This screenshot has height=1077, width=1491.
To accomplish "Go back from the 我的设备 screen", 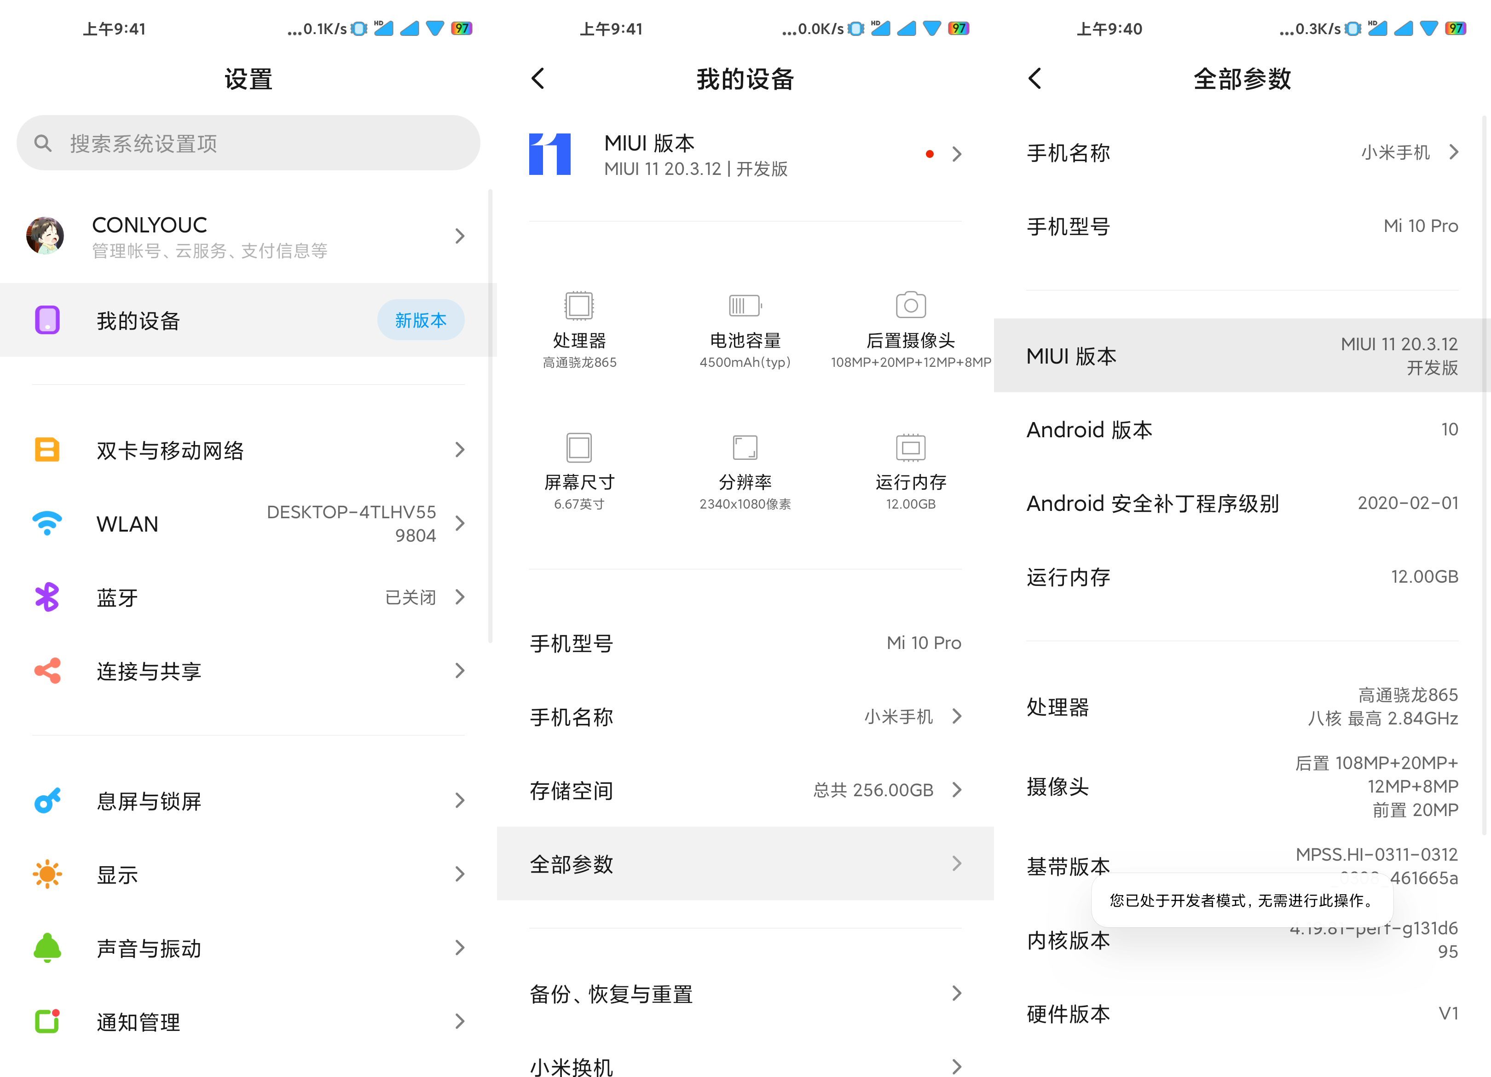I will pyautogui.click(x=538, y=78).
